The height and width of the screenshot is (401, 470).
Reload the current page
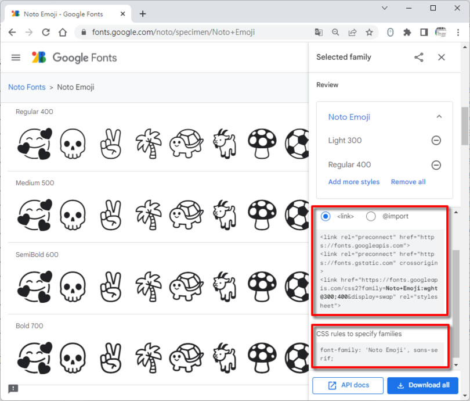point(46,32)
